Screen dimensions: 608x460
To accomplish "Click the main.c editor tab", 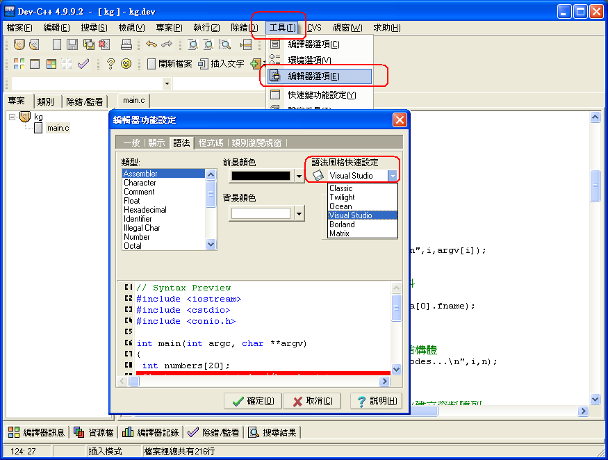I will (134, 101).
